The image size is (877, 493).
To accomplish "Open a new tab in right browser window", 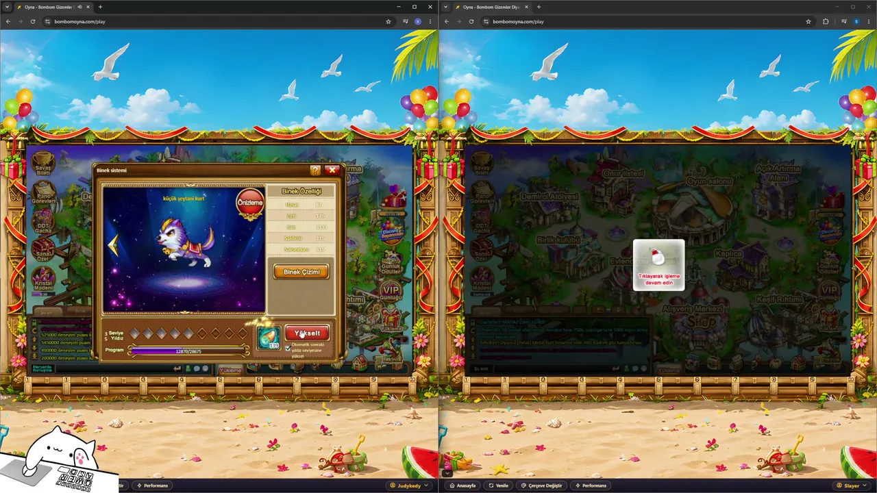I will coord(539,7).
